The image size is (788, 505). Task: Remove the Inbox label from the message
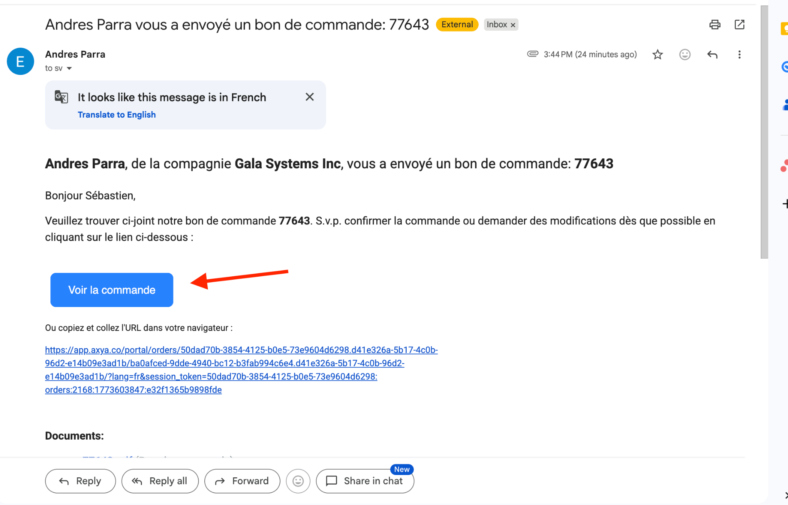click(x=513, y=25)
